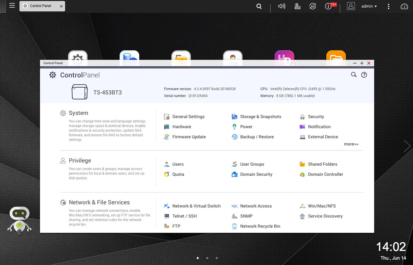
Task: Open the Qboost robot assistant
Action: (x=19, y=220)
